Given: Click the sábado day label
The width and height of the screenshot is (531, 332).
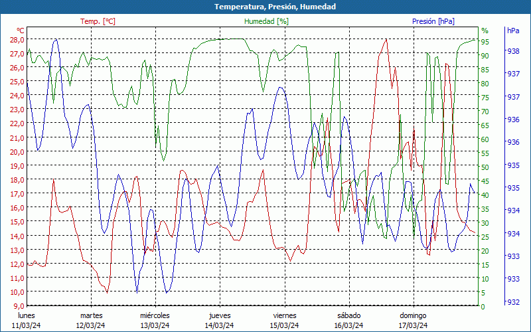Looking at the screenshot, I should click(349, 316).
